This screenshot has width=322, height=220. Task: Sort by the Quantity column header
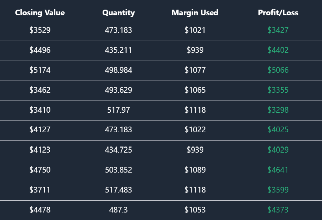(118, 13)
